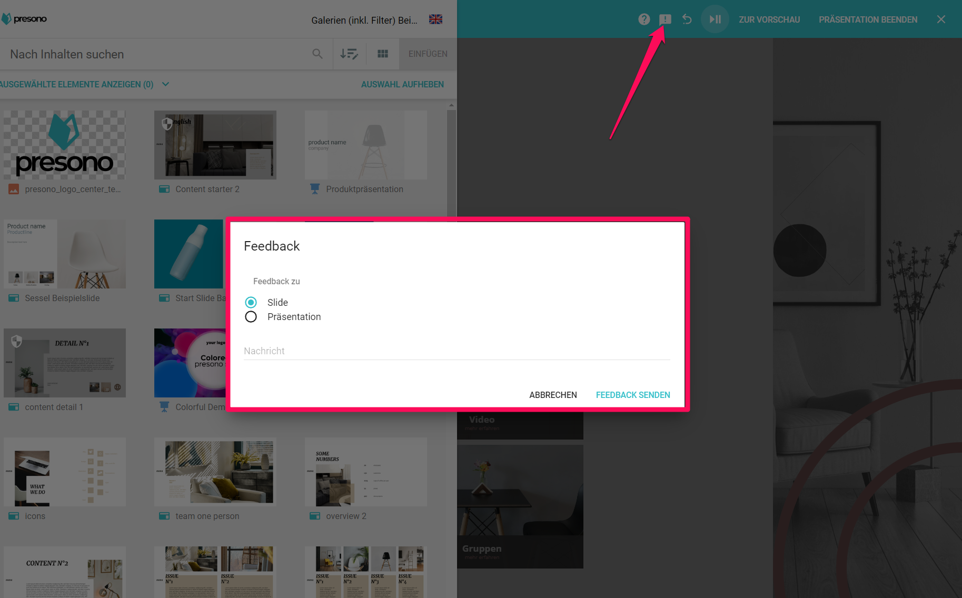
Task: Click slide icon beside icons item
Action: tap(14, 516)
